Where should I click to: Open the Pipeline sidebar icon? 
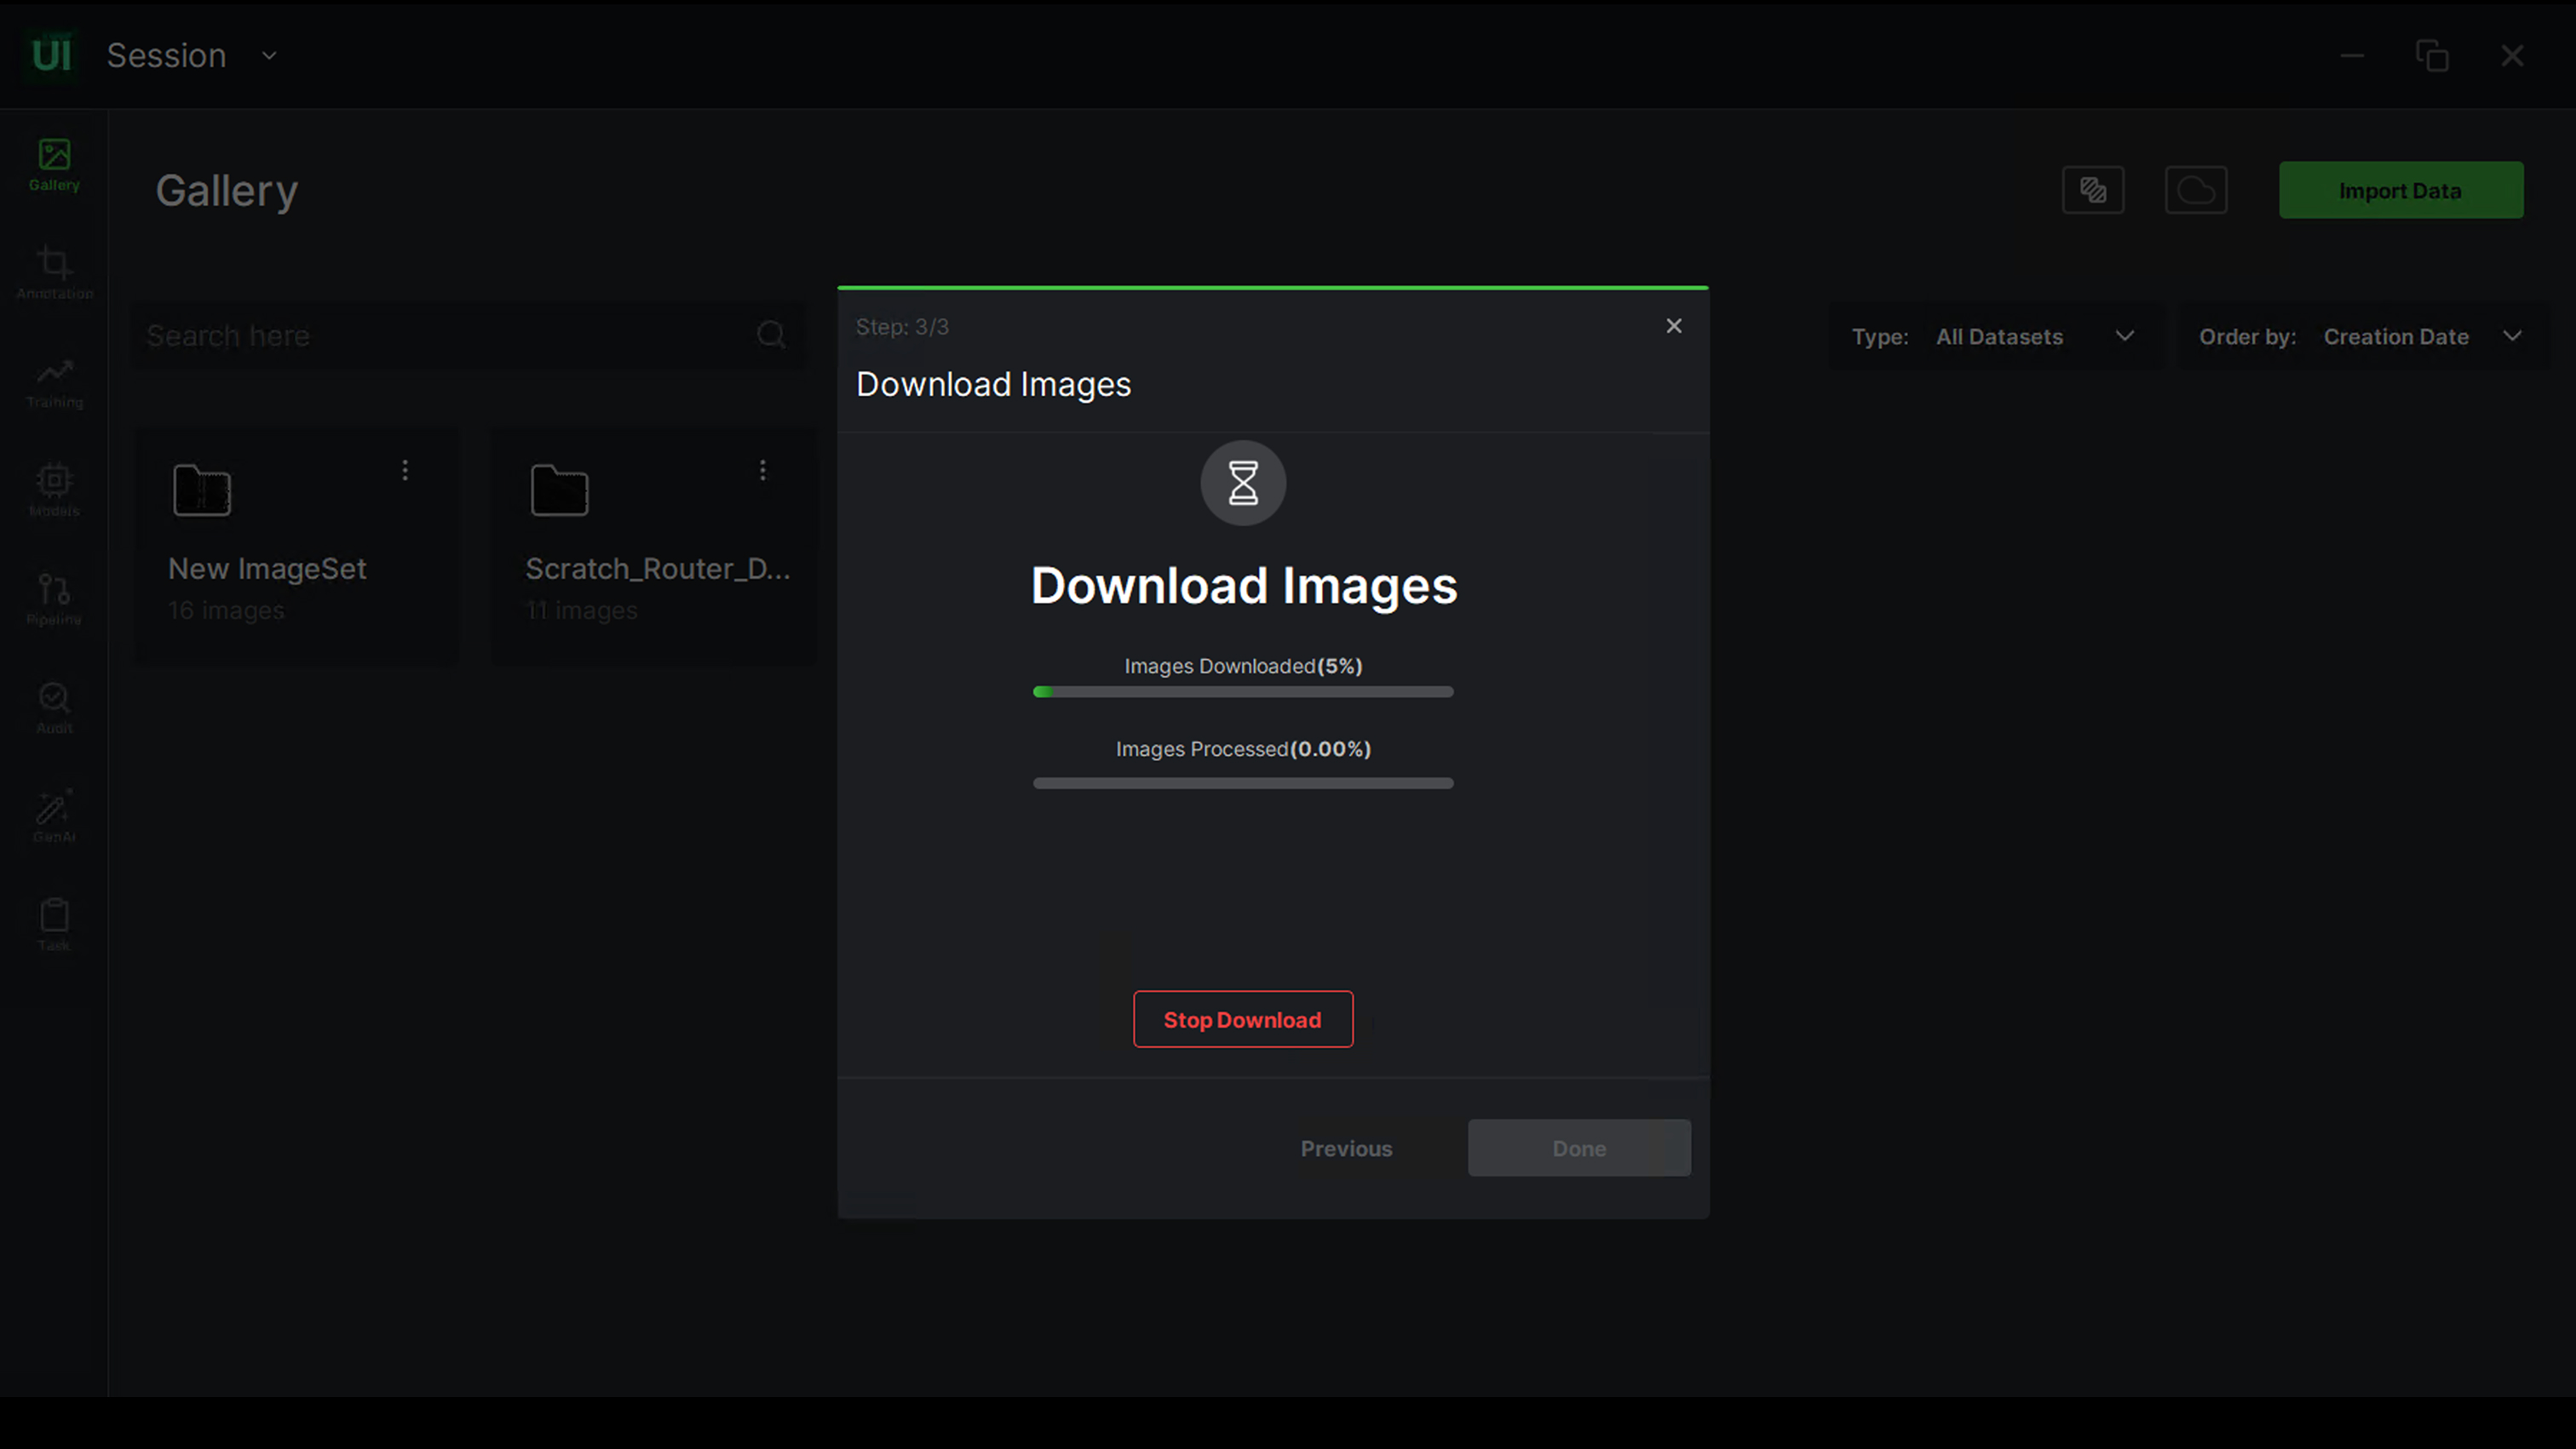point(54,598)
